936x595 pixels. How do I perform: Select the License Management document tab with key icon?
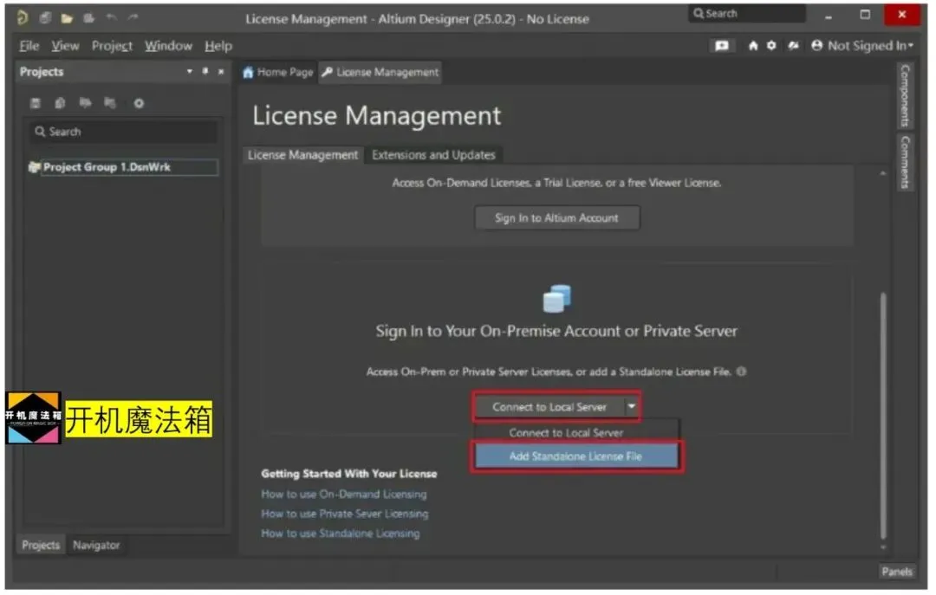380,72
